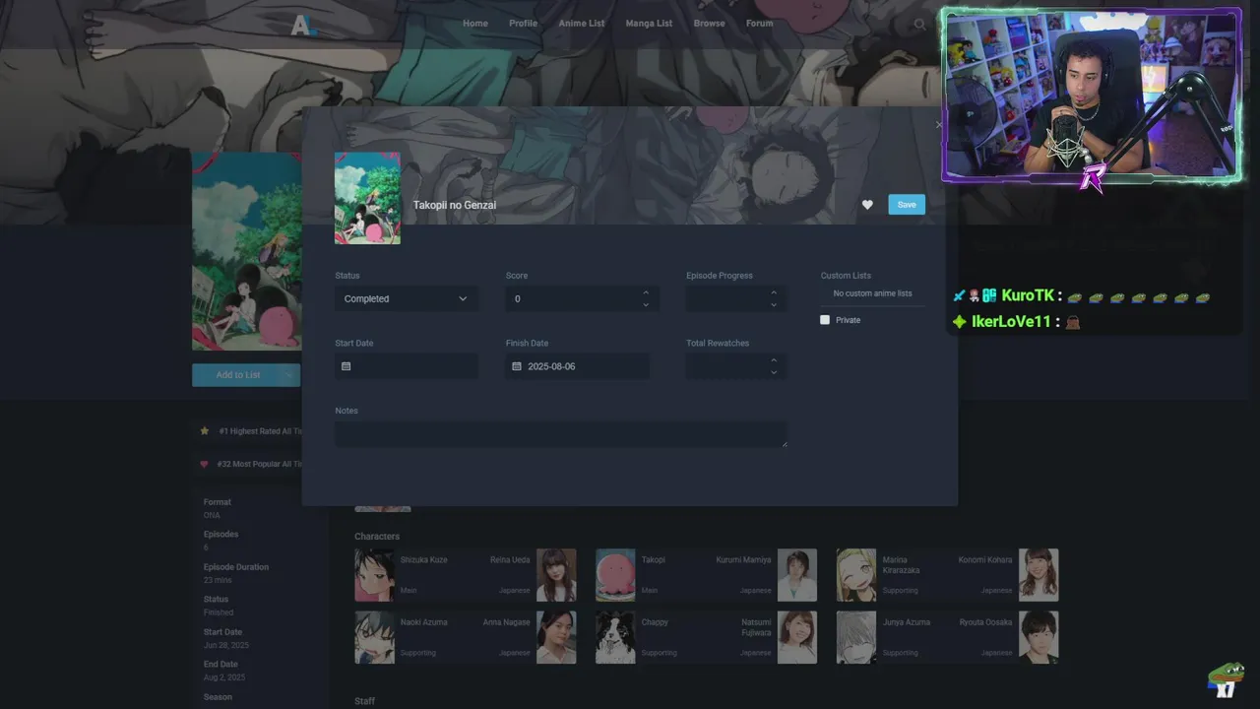Open the Shizuka Kuze name link

tap(424, 560)
